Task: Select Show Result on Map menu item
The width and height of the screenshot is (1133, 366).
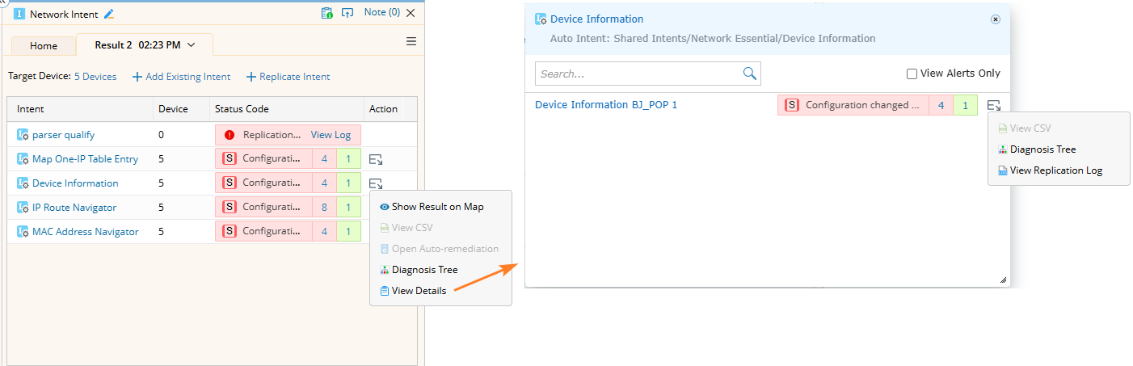Action: point(437,207)
